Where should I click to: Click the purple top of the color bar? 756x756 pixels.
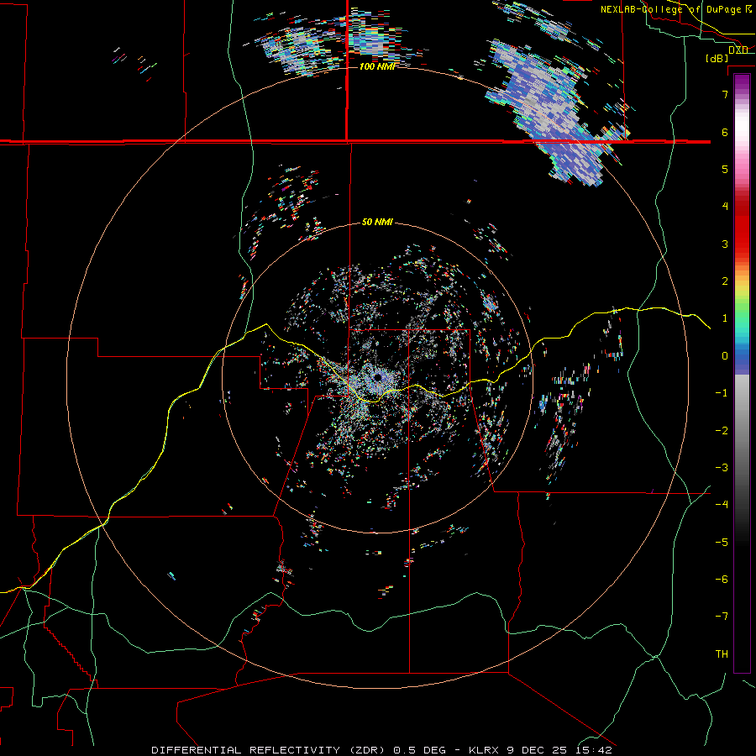[x=742, y=81]
